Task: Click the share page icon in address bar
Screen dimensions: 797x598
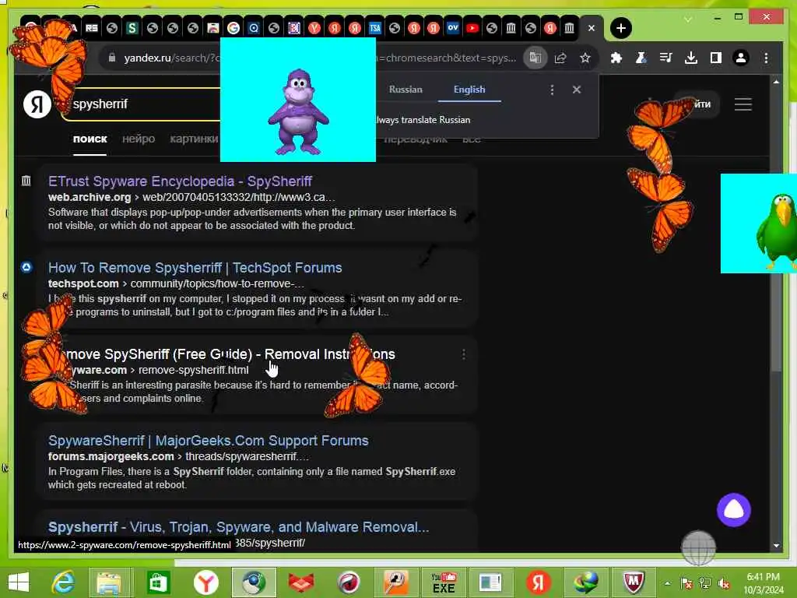Action: pos(560,58)
